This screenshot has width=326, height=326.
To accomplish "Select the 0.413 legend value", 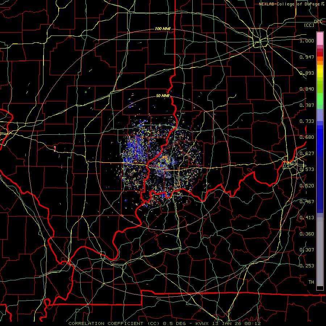I will tap(307, 218).
